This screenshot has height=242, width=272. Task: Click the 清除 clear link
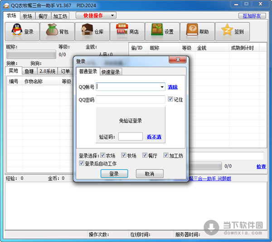coord(173,87)
